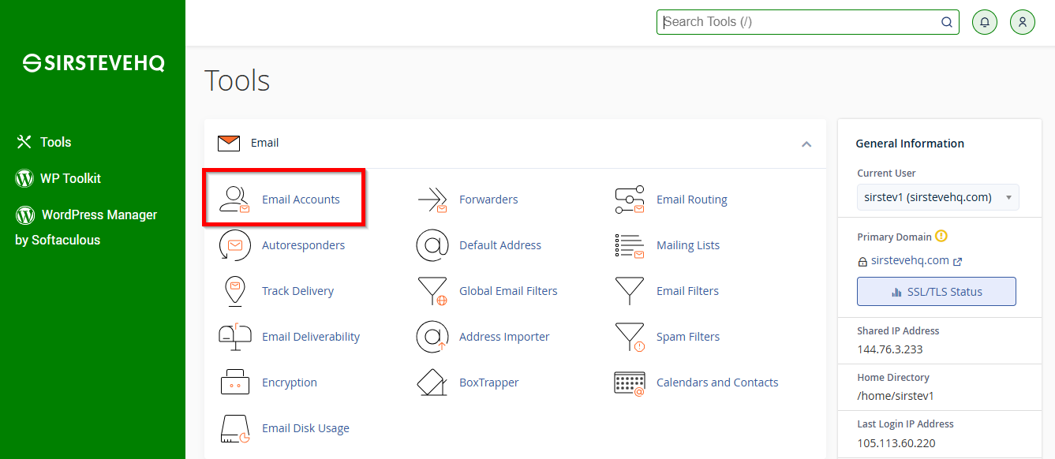The width and height of the screenshot is (1055, 459).
Task: Click the BoxTrapper icon
Action: pos(432,382)
